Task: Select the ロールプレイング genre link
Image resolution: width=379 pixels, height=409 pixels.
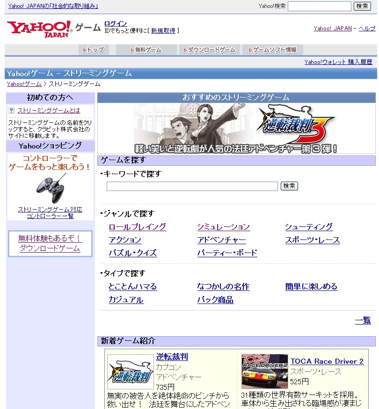Action: [137, 227]
